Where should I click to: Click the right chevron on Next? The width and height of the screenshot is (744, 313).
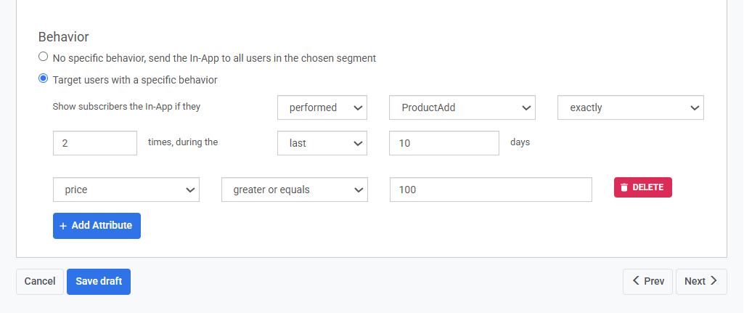(x=714, y=281)
